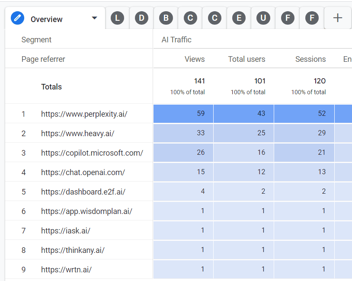Select the https://dashboard.e2f.ai/ row
This screenshot has width=352, height=281.
point(83,192)
